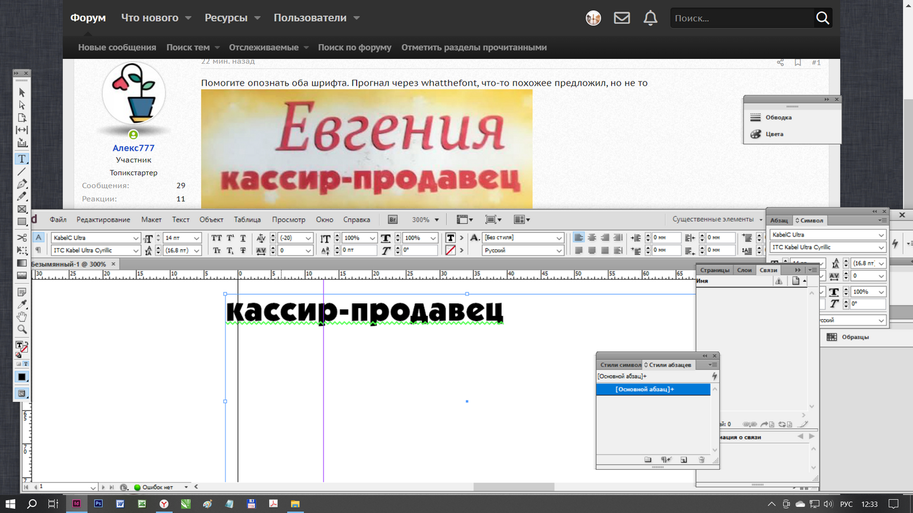Pick the Pen tool
Screen dimensions: 913x513
coord(22,184)
